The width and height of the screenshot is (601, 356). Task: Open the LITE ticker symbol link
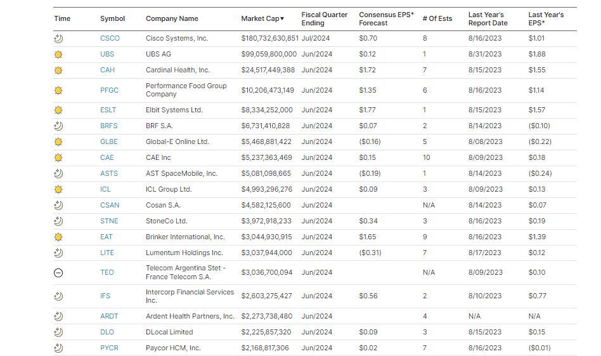click(107, 253)
